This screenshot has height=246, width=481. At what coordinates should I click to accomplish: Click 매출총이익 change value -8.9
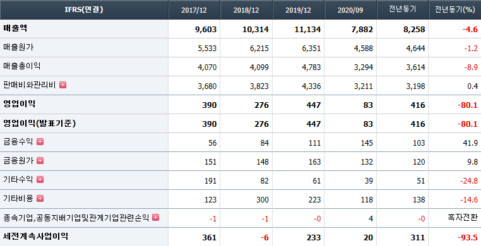click(471, 67)
